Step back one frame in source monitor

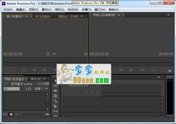tap(34, 70)
